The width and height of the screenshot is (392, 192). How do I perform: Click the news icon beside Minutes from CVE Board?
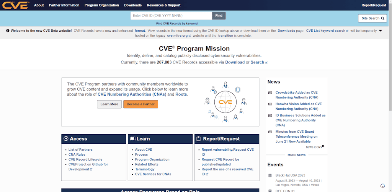270,132
